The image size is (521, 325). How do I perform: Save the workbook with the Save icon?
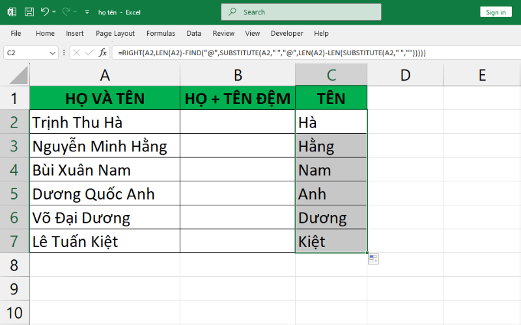click(x=29, y=12)
